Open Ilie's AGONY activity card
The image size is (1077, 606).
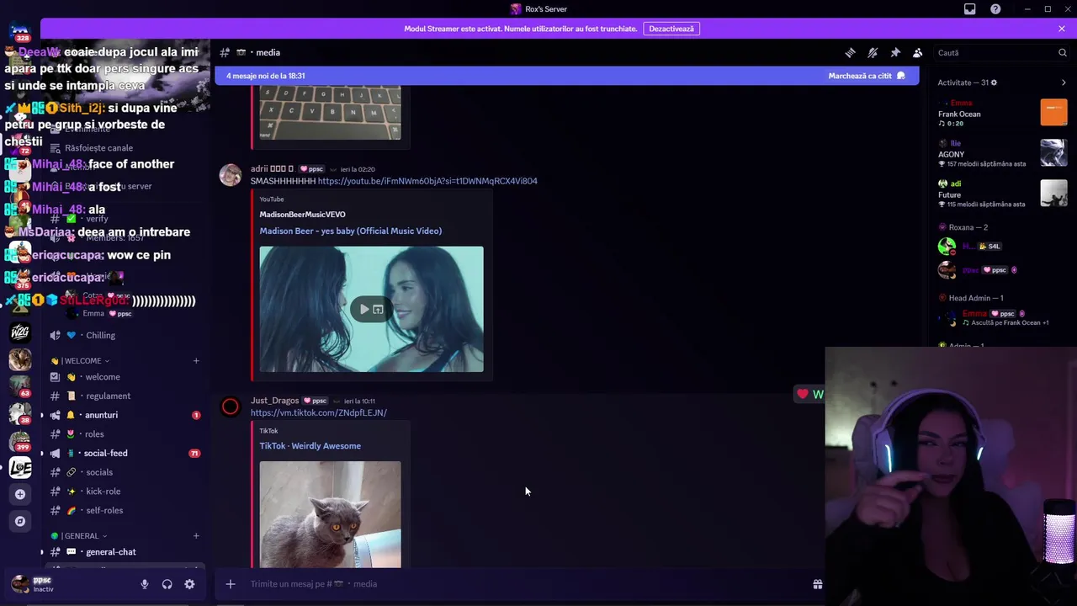click(x=1003, y=153)
